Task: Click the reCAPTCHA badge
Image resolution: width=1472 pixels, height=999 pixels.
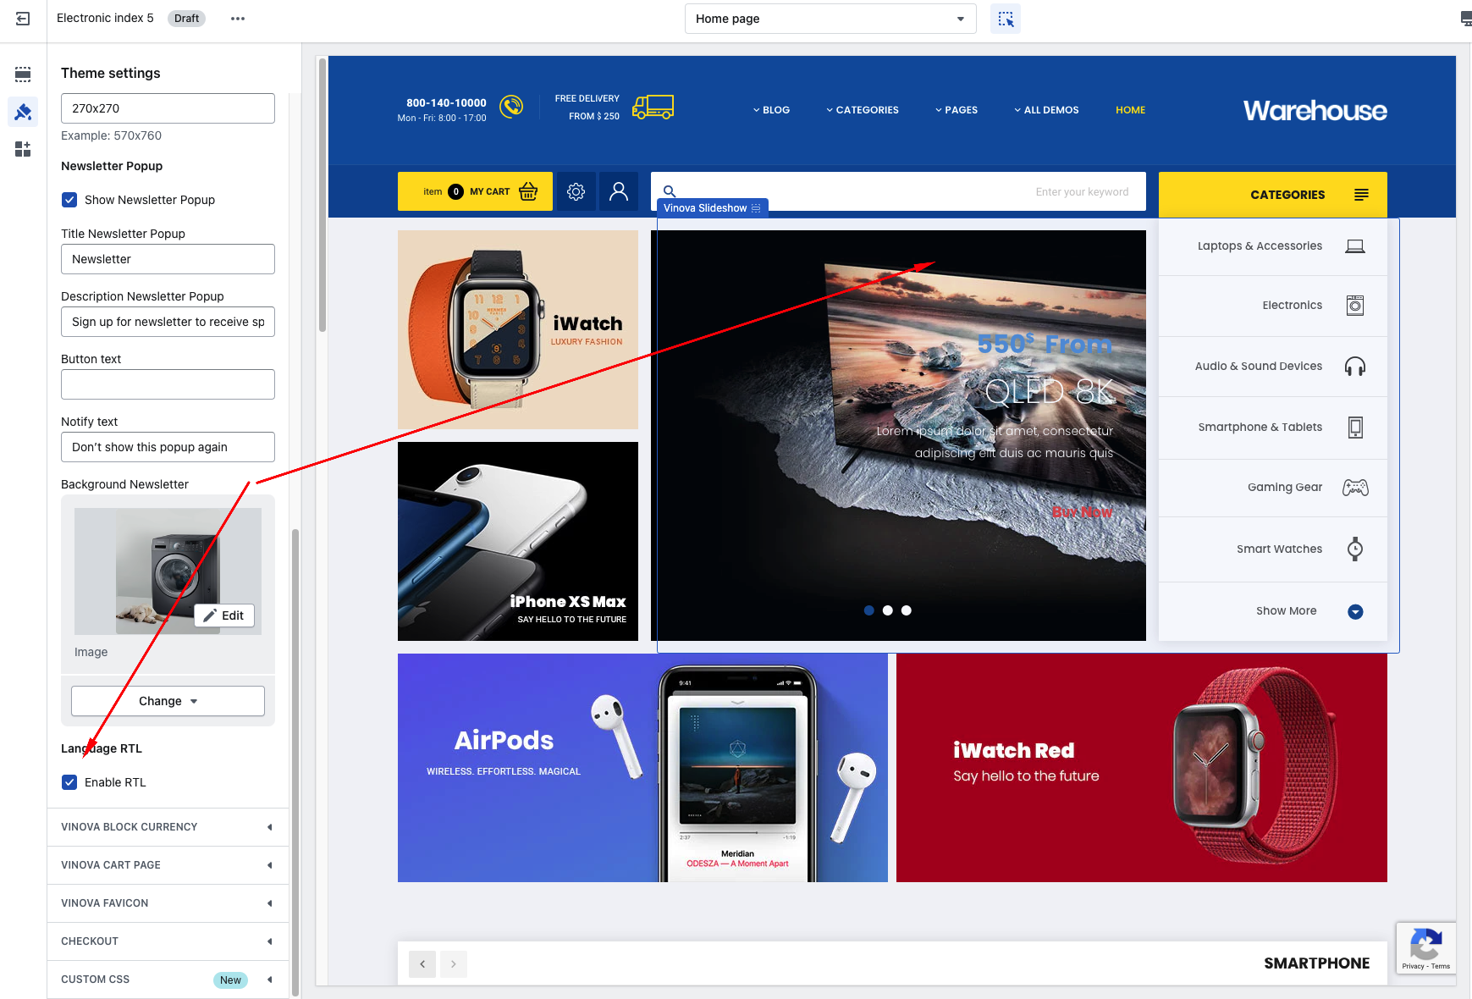Action: [1426, 948]
